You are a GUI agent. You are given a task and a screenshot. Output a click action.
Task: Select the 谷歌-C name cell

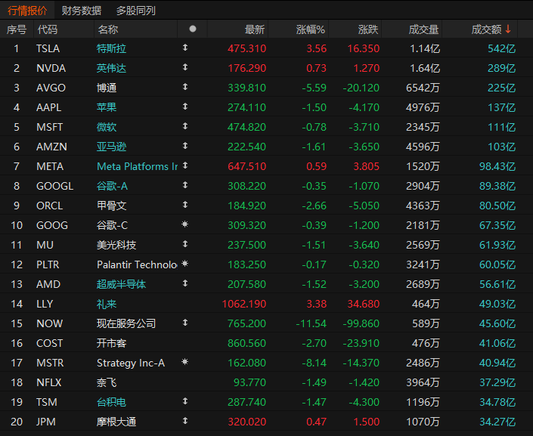112,226
